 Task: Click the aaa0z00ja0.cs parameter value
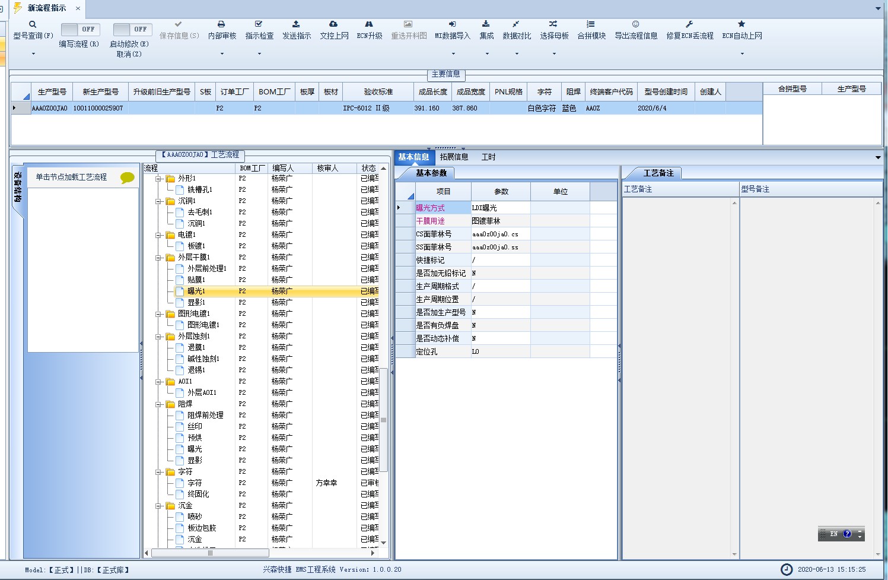tap(501, 234)
